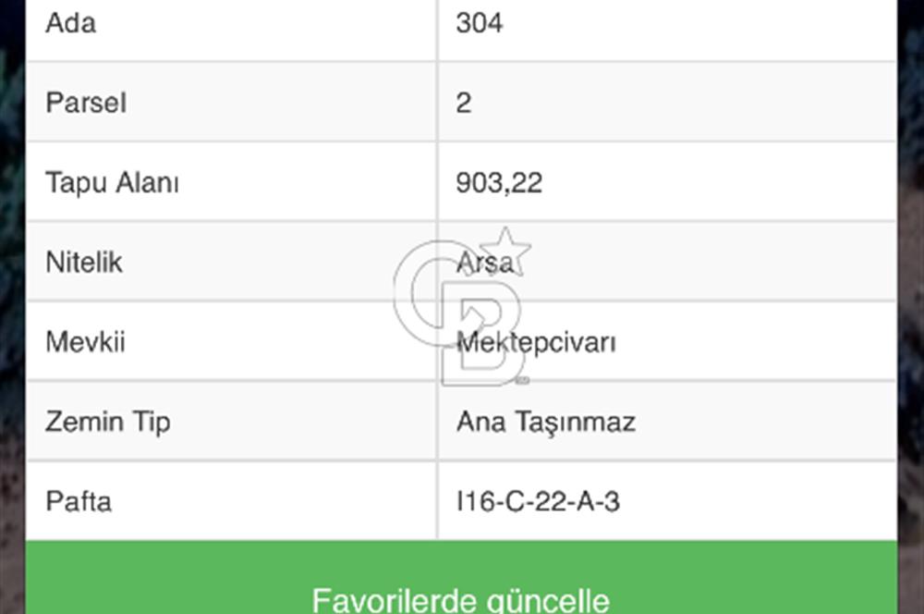Click the star in the watermark

(506, 251)
